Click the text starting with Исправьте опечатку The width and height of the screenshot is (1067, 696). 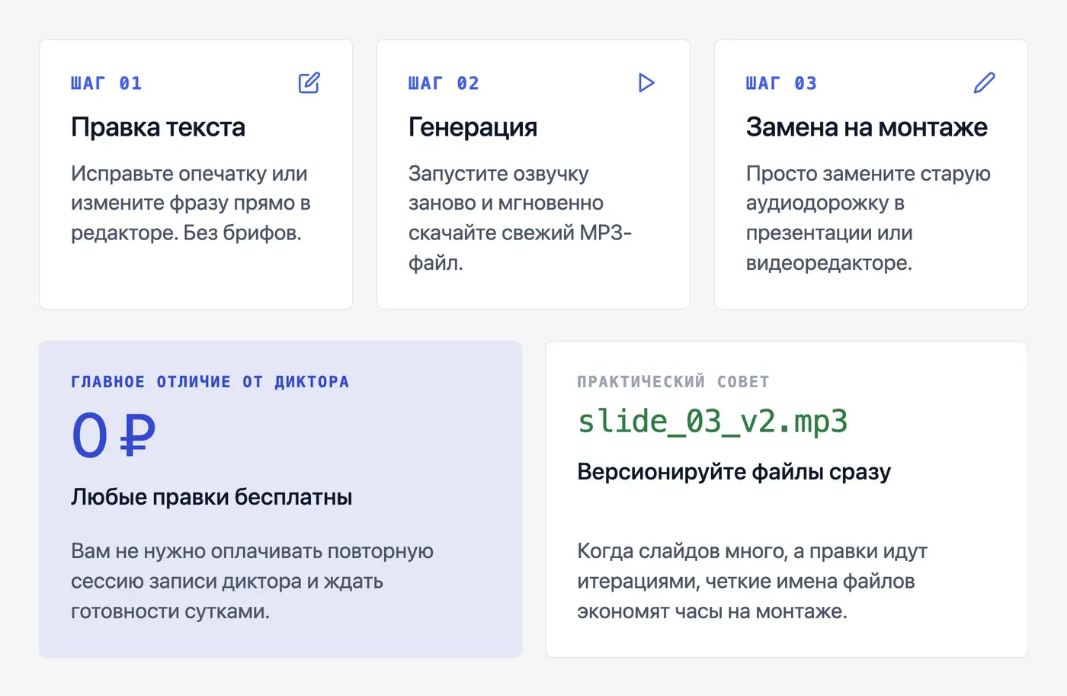pyautogui.click(x=191, y=203)
